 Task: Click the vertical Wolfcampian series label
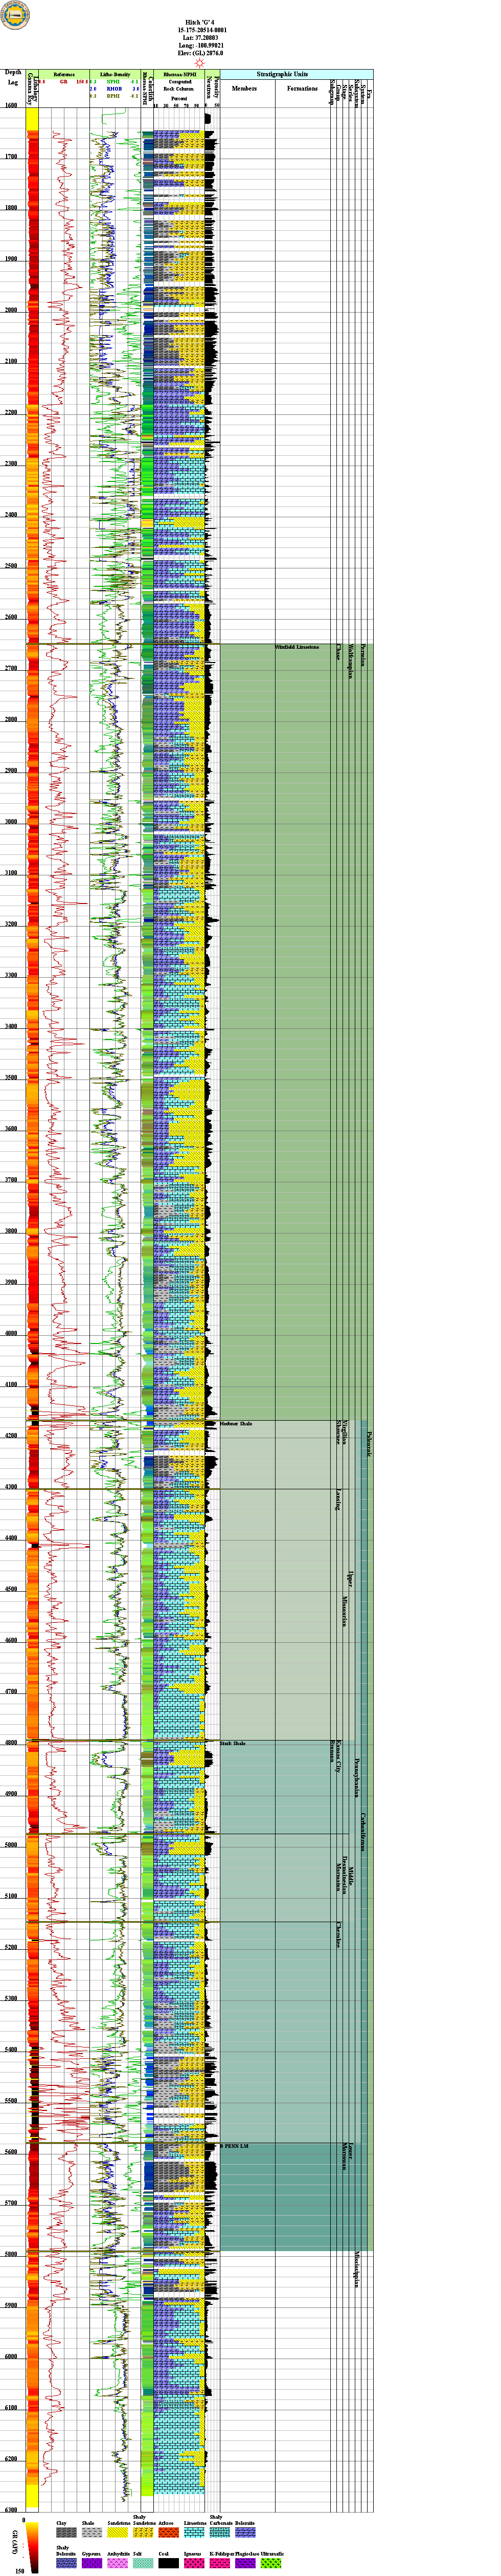point(351,661)
